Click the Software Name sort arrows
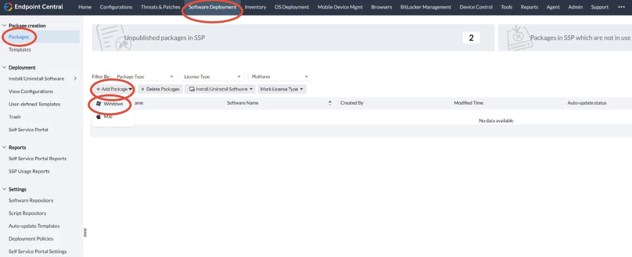 coord(330,103)
